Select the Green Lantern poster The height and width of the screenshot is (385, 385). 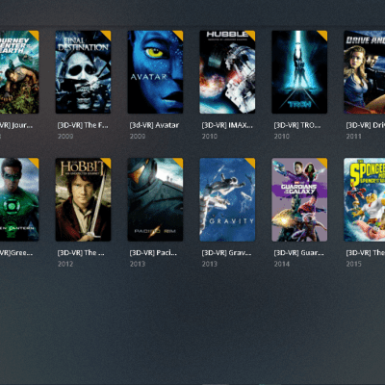coord(19,199)
